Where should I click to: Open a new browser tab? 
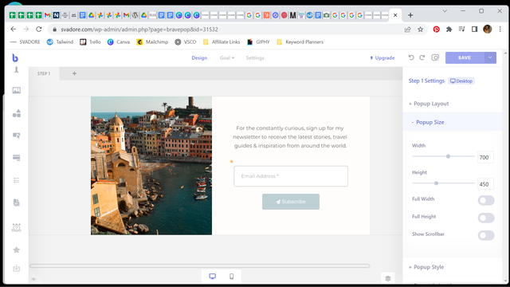click(x=410, y=15)
